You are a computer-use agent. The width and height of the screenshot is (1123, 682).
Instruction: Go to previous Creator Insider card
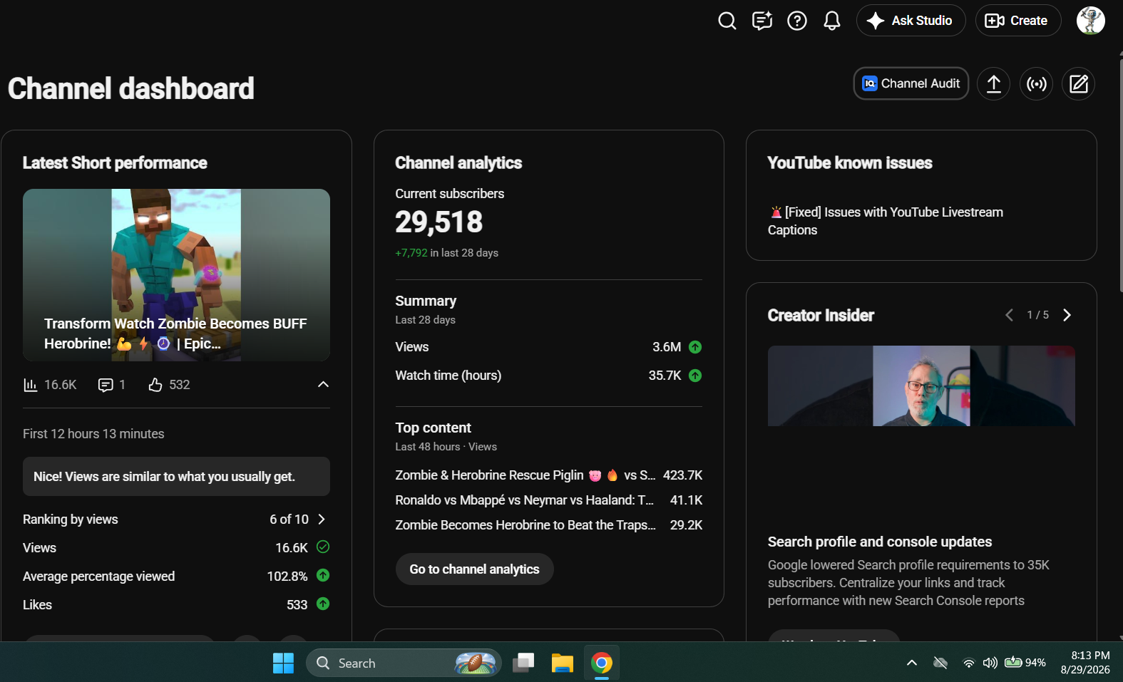coord(1009,315)
